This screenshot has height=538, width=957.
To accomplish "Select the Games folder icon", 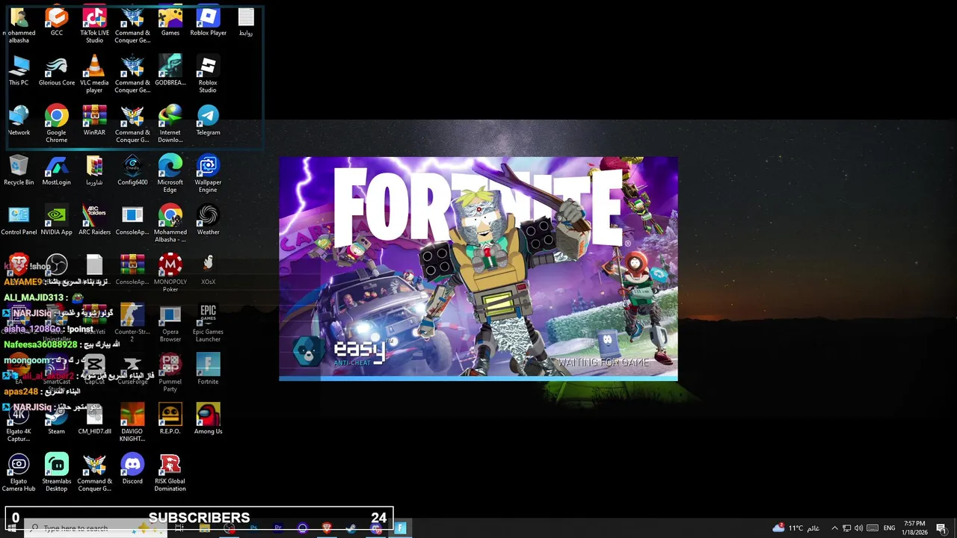I will tap(170, 22).
